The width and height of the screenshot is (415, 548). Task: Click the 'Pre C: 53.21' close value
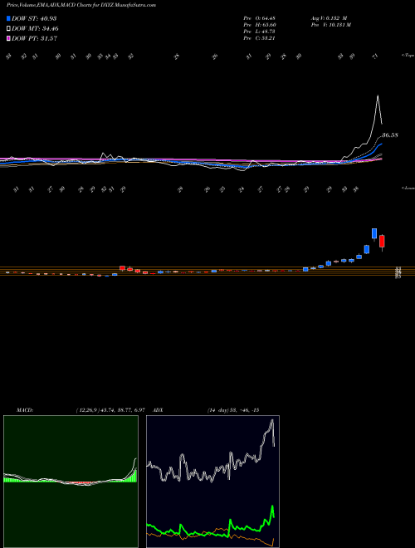[259, 38]
